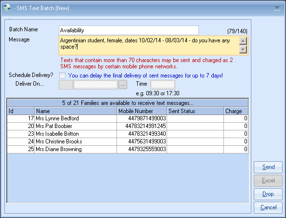Click the Cancel button
The width and height of the screenshot is (286, 218).
point(268,207)
